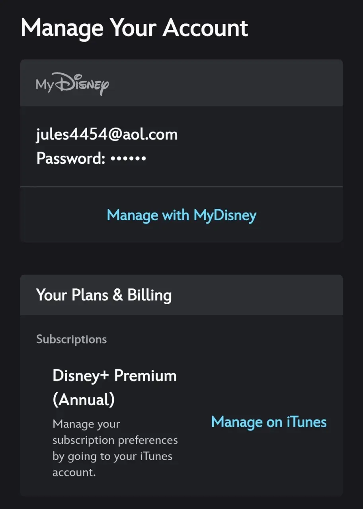The height and width of the screenshot is (509, 363).
Task: Click the "My" text in the MyDisney logo
Action: click(45, 85)
